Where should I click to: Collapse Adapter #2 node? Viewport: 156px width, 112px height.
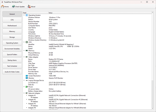pos(27,100)
